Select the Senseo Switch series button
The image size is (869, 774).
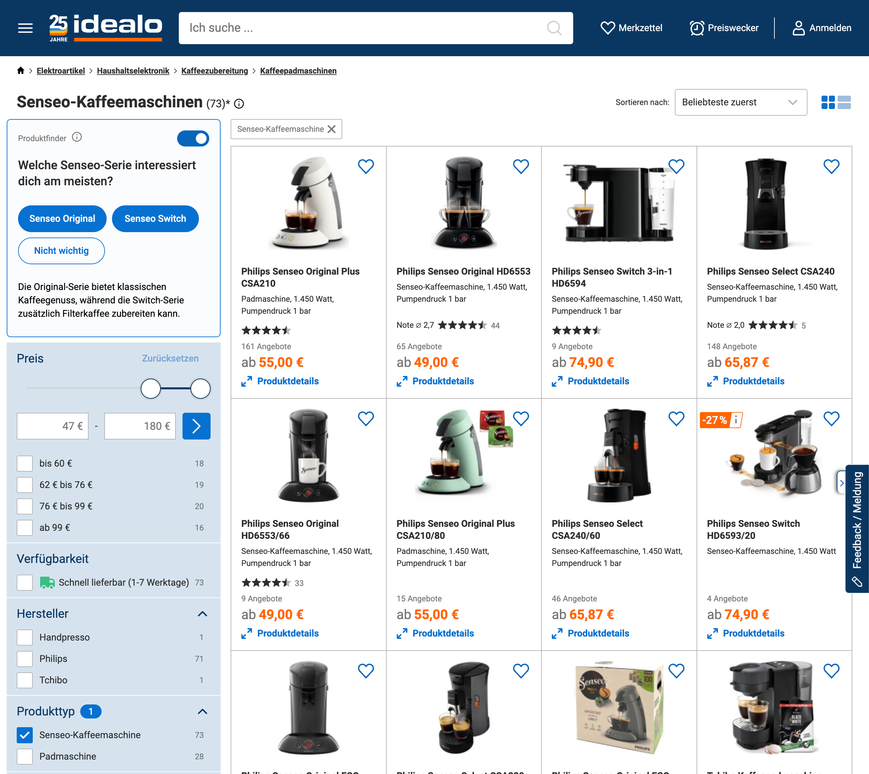(x=155, y=218)
